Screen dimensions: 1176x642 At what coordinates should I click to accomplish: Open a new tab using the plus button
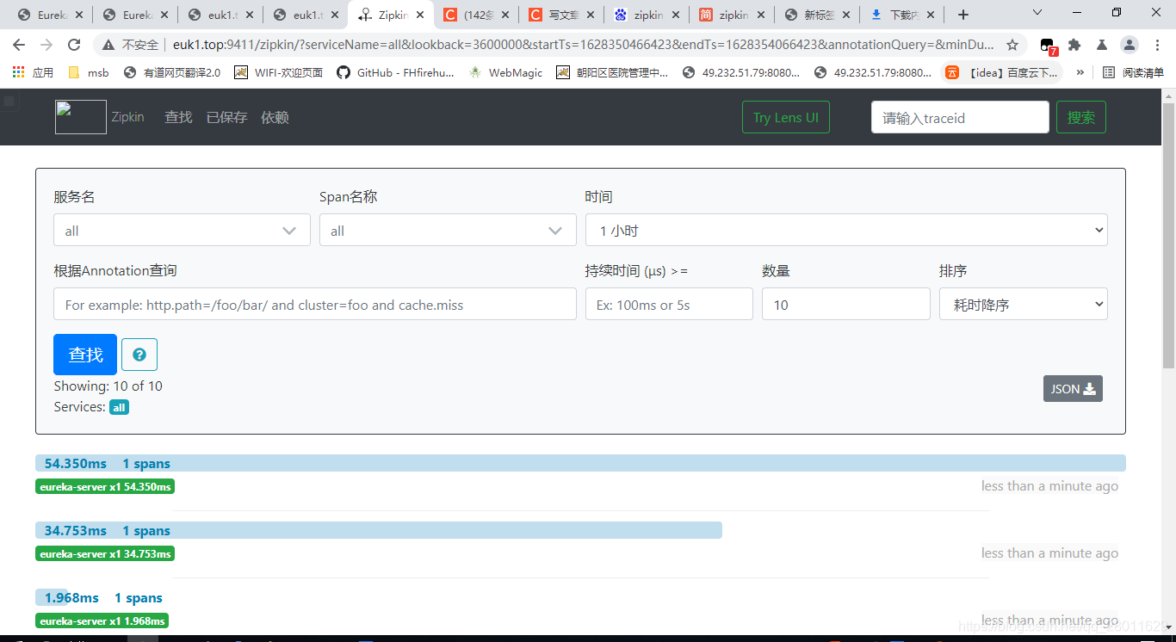coord(963,15)
